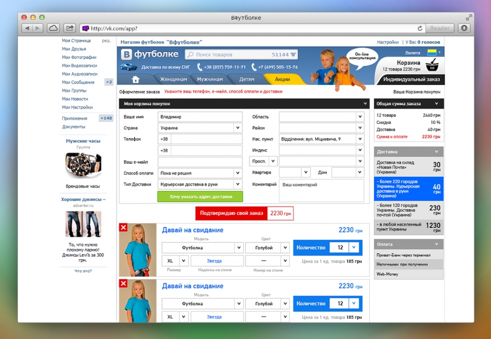
Task: Click the Приложения +148 counter badge
Action: click(x=106, y=118)
